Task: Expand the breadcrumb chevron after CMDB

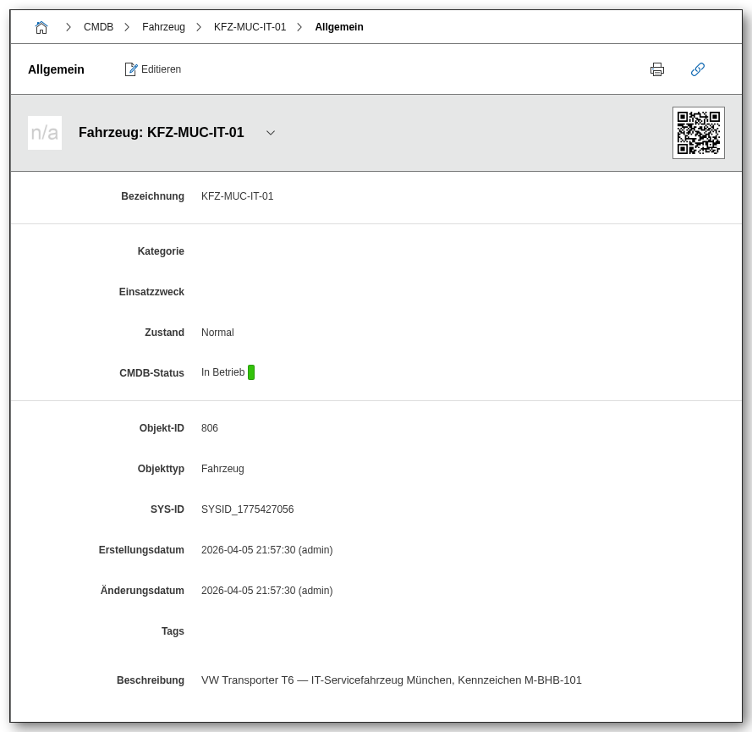Action: click(127, 27)
